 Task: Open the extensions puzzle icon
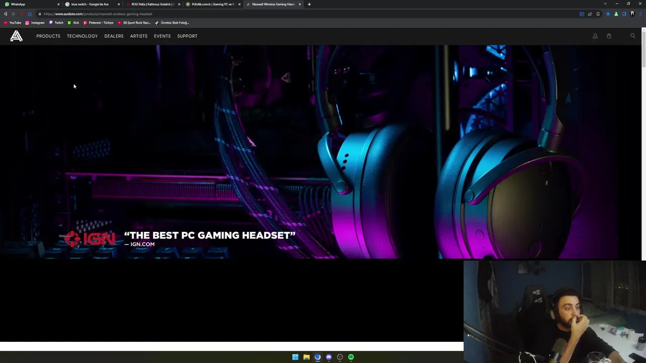pos(608,14)
